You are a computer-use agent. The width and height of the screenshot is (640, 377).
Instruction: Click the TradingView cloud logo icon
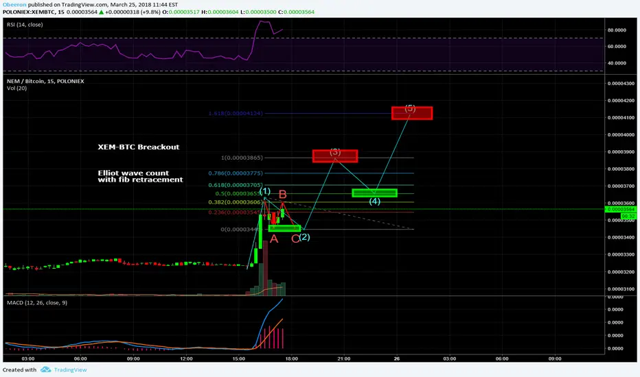46,369
